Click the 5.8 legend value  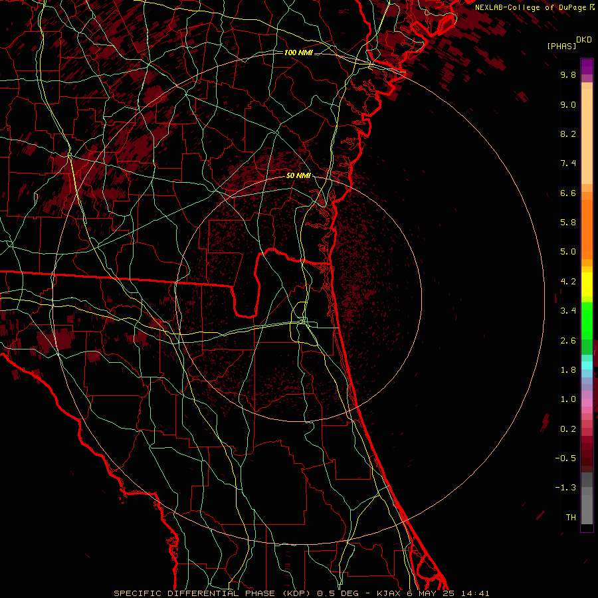pos(568,223)
